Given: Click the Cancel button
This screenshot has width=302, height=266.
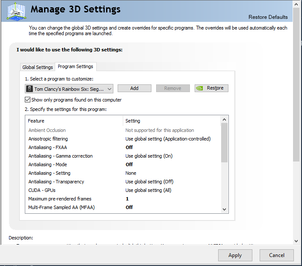Looking at the screenshot, I should (276, 255).
